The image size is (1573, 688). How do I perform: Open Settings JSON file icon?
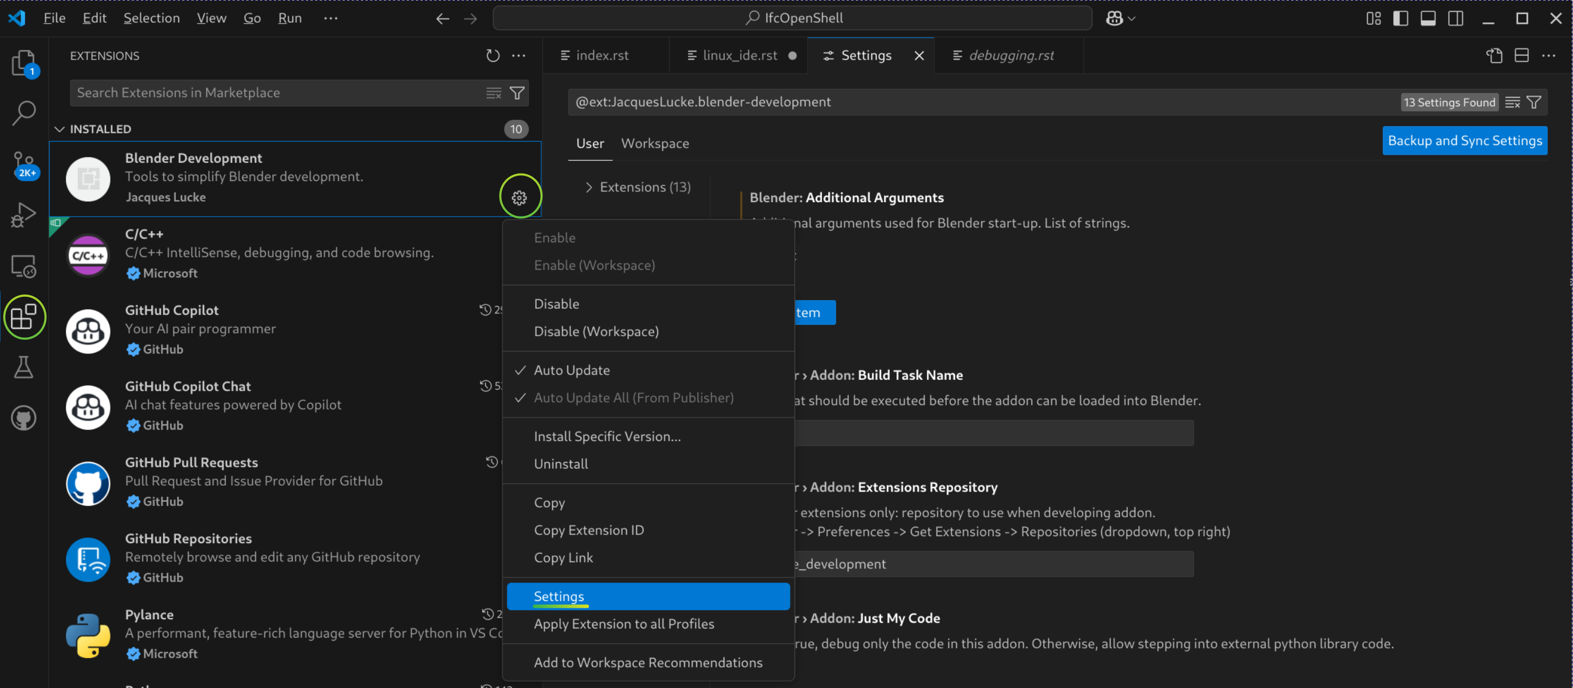[x=1494, y=56]
